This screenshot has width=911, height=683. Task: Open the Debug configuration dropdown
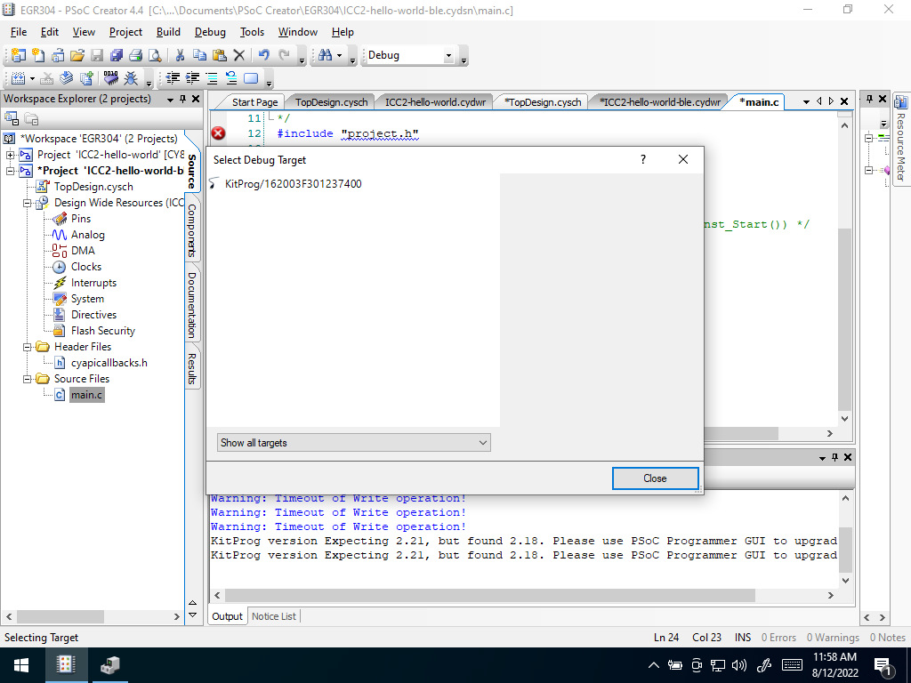pyautogui.click(x=448, y=56)
